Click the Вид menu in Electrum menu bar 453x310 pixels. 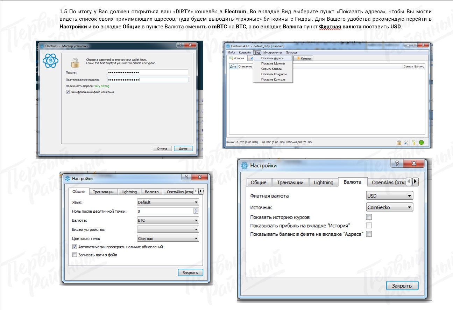coord(257,52)
